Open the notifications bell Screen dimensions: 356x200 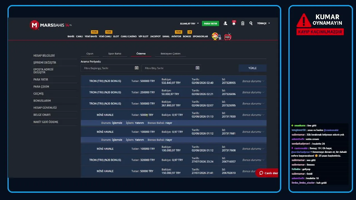pos(234,23)
